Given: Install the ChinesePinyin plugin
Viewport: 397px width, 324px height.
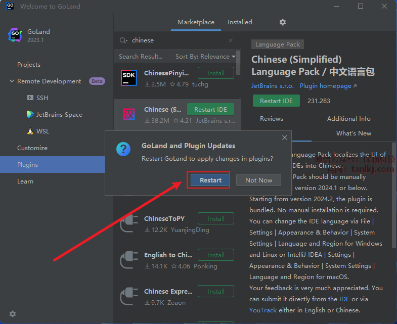Looking at the screenshot, I should pyautogui.click(x=215, y=73).
